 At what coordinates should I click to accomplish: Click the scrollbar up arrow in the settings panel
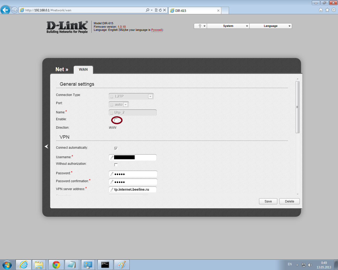[297, 79]
